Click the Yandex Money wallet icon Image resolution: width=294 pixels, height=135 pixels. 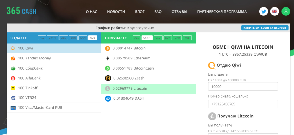pos(13,58)
